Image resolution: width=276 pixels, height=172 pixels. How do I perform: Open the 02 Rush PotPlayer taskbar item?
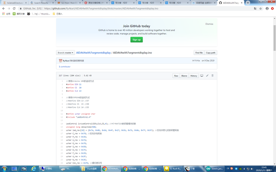click(172, 169)
